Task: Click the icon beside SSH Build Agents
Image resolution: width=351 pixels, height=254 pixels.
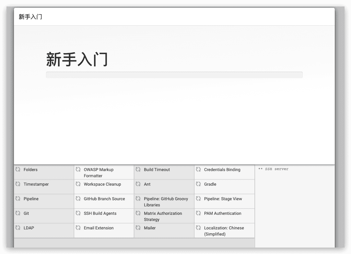Action: click(x=78, y=213)
